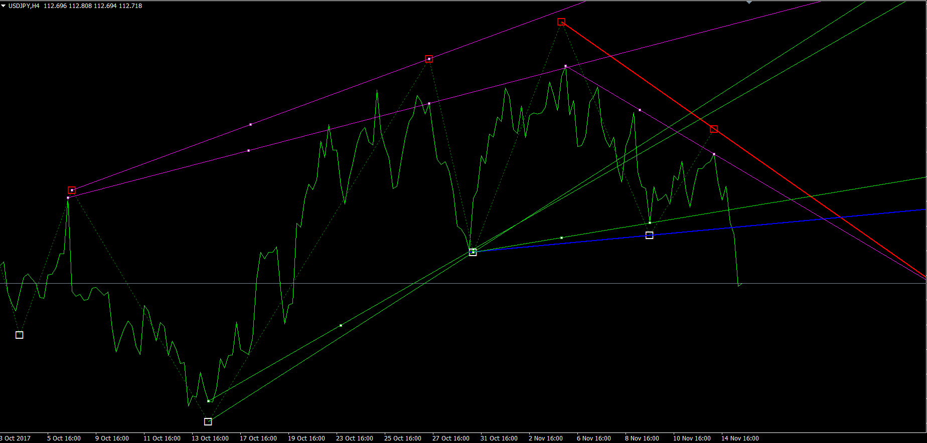Click white square marker on the blue line
The width and height of the screenshot is (927, 443).
tap(649, 235)
